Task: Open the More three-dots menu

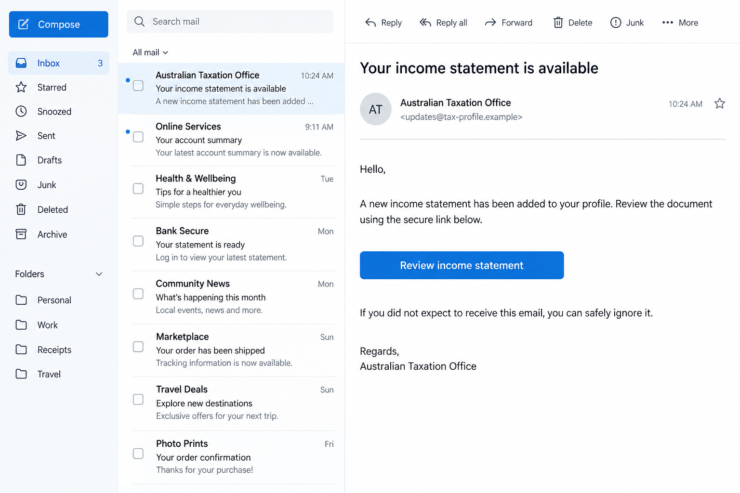Action: 668,23
